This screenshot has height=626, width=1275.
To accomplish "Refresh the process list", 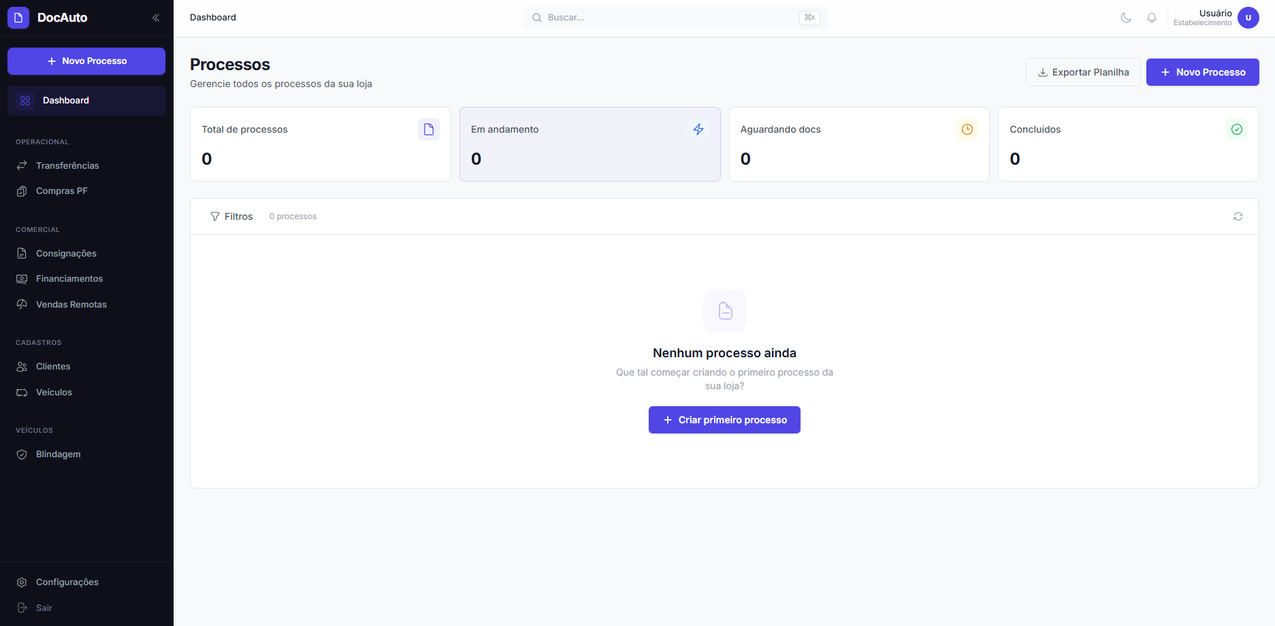I will pyautogui.click(x=1238, y=216).
